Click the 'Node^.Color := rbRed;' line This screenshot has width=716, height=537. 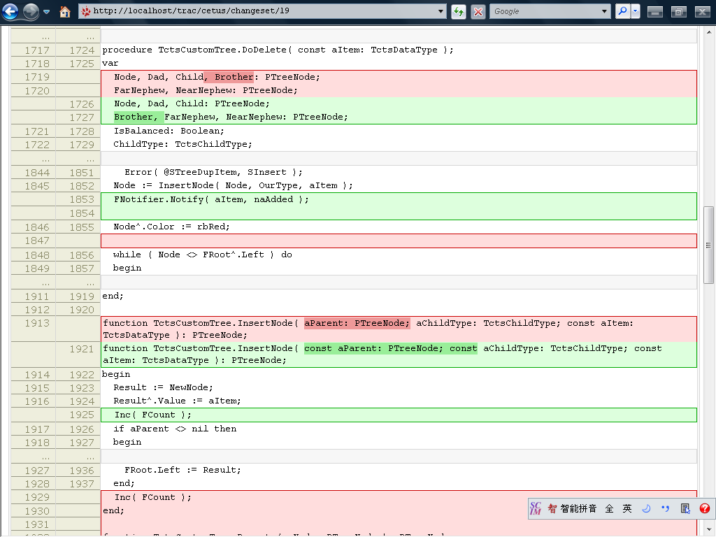click(x=172, y=227)
